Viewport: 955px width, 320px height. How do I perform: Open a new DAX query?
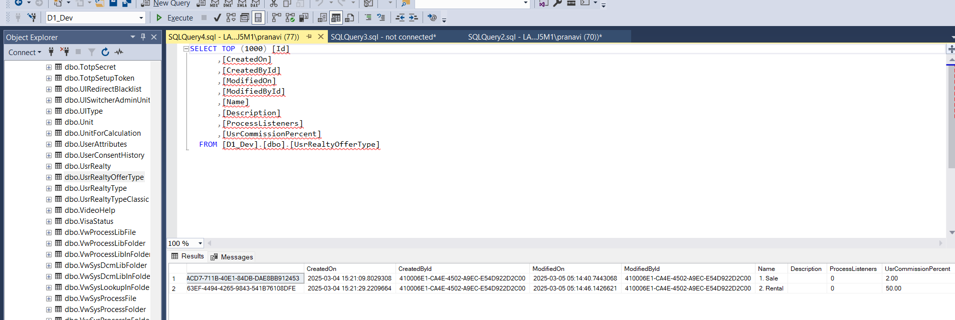click(255, 4)
